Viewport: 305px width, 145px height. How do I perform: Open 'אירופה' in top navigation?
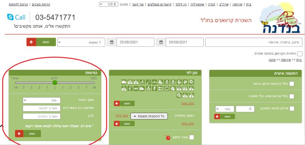click(x=237, y=4)
